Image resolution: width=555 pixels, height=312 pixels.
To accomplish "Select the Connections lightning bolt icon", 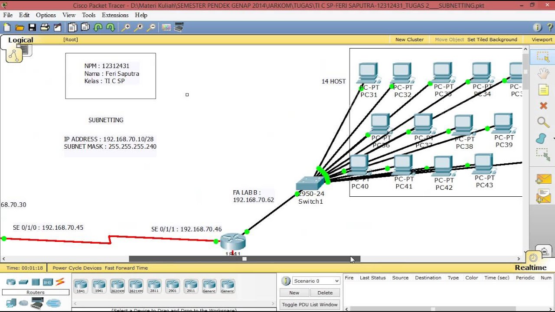I will click(60, 282).
